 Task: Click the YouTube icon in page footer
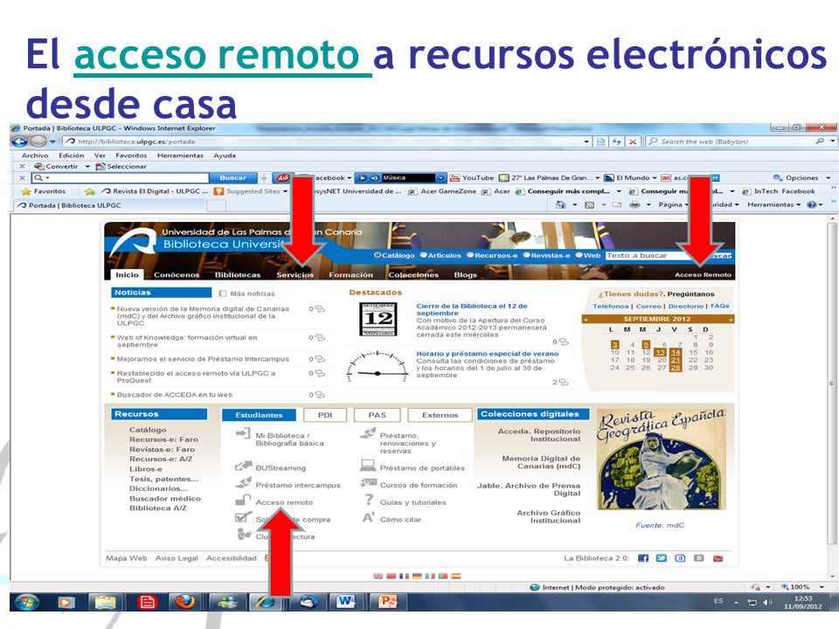(718, 558)
